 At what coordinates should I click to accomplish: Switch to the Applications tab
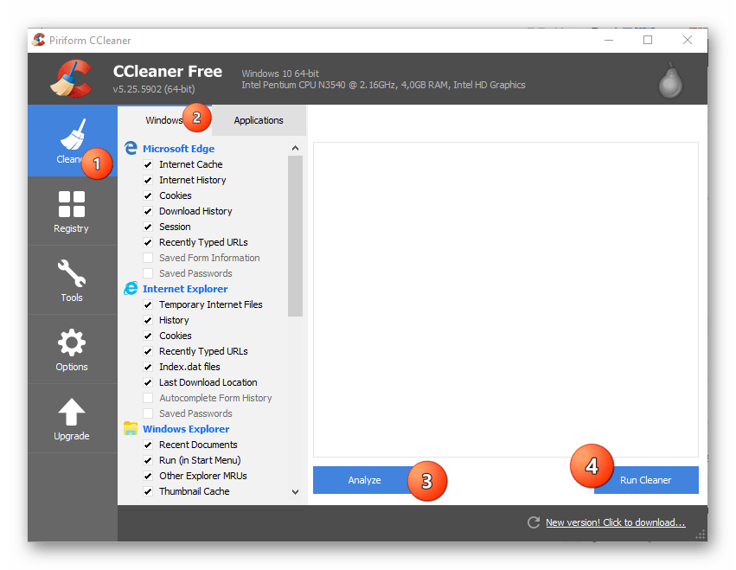[259, 120]
